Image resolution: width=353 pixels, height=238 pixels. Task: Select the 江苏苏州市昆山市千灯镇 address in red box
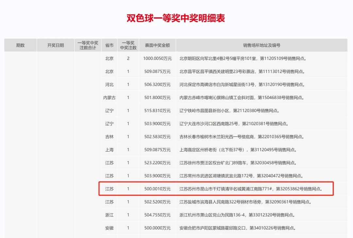click(251, 189)
